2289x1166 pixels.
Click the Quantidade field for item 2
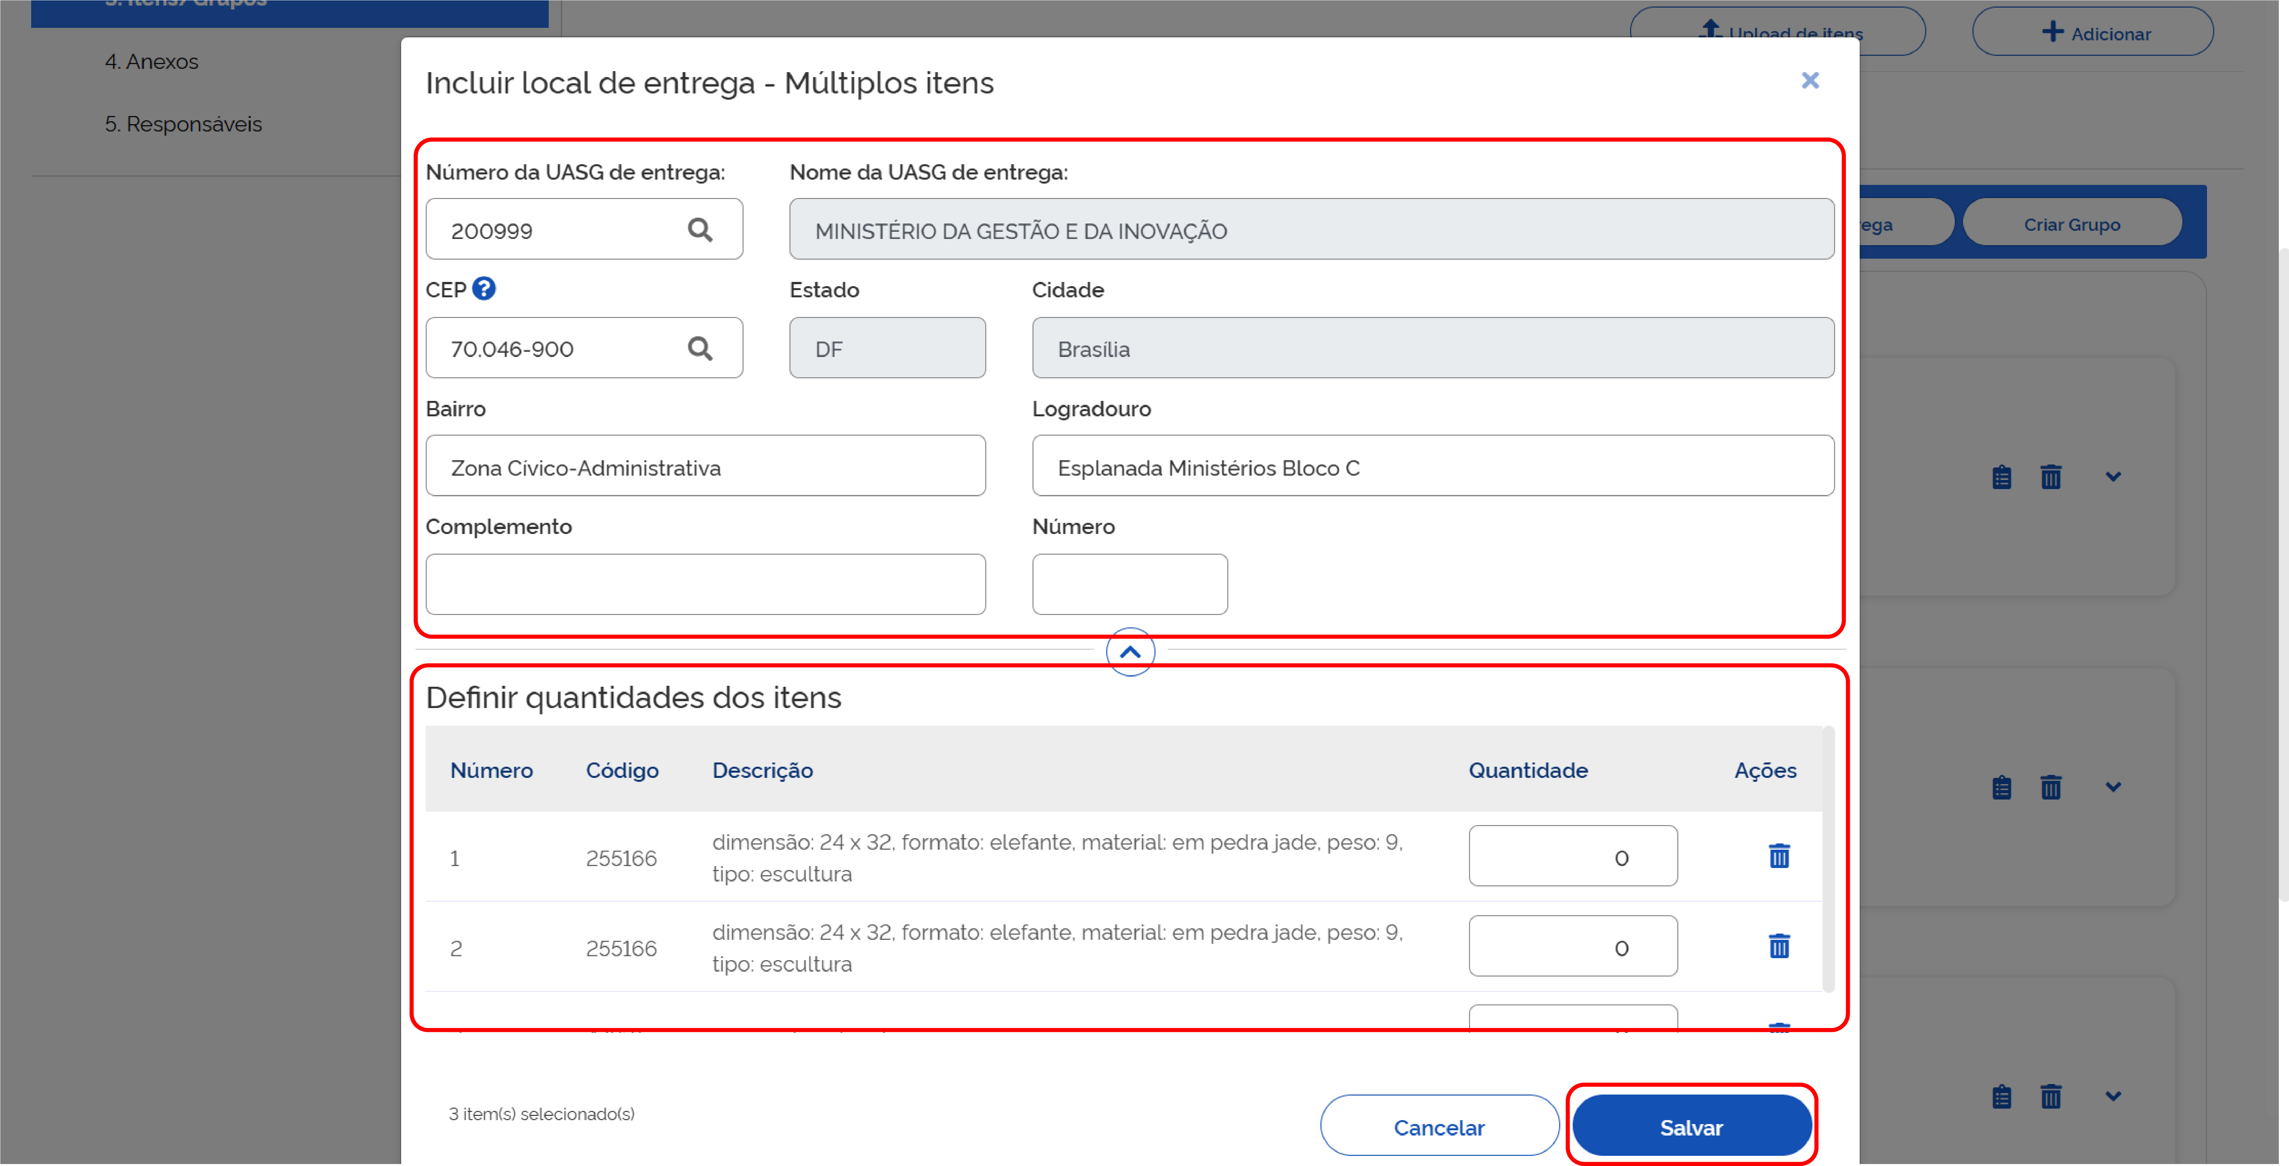1573,946
